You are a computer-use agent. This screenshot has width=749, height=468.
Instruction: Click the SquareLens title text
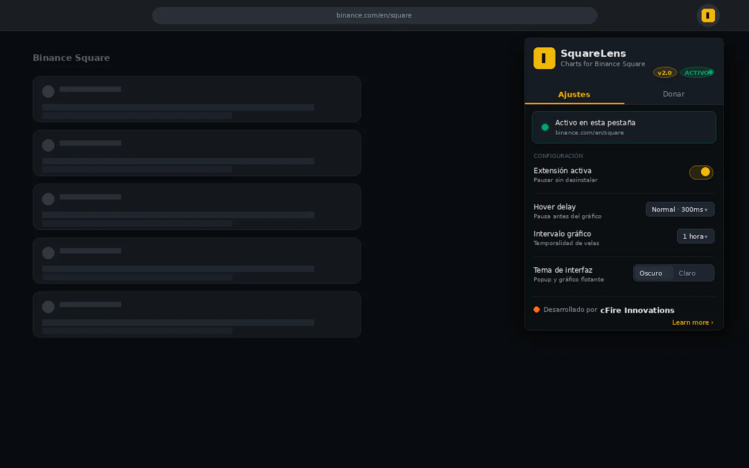(x=593, y=53)
